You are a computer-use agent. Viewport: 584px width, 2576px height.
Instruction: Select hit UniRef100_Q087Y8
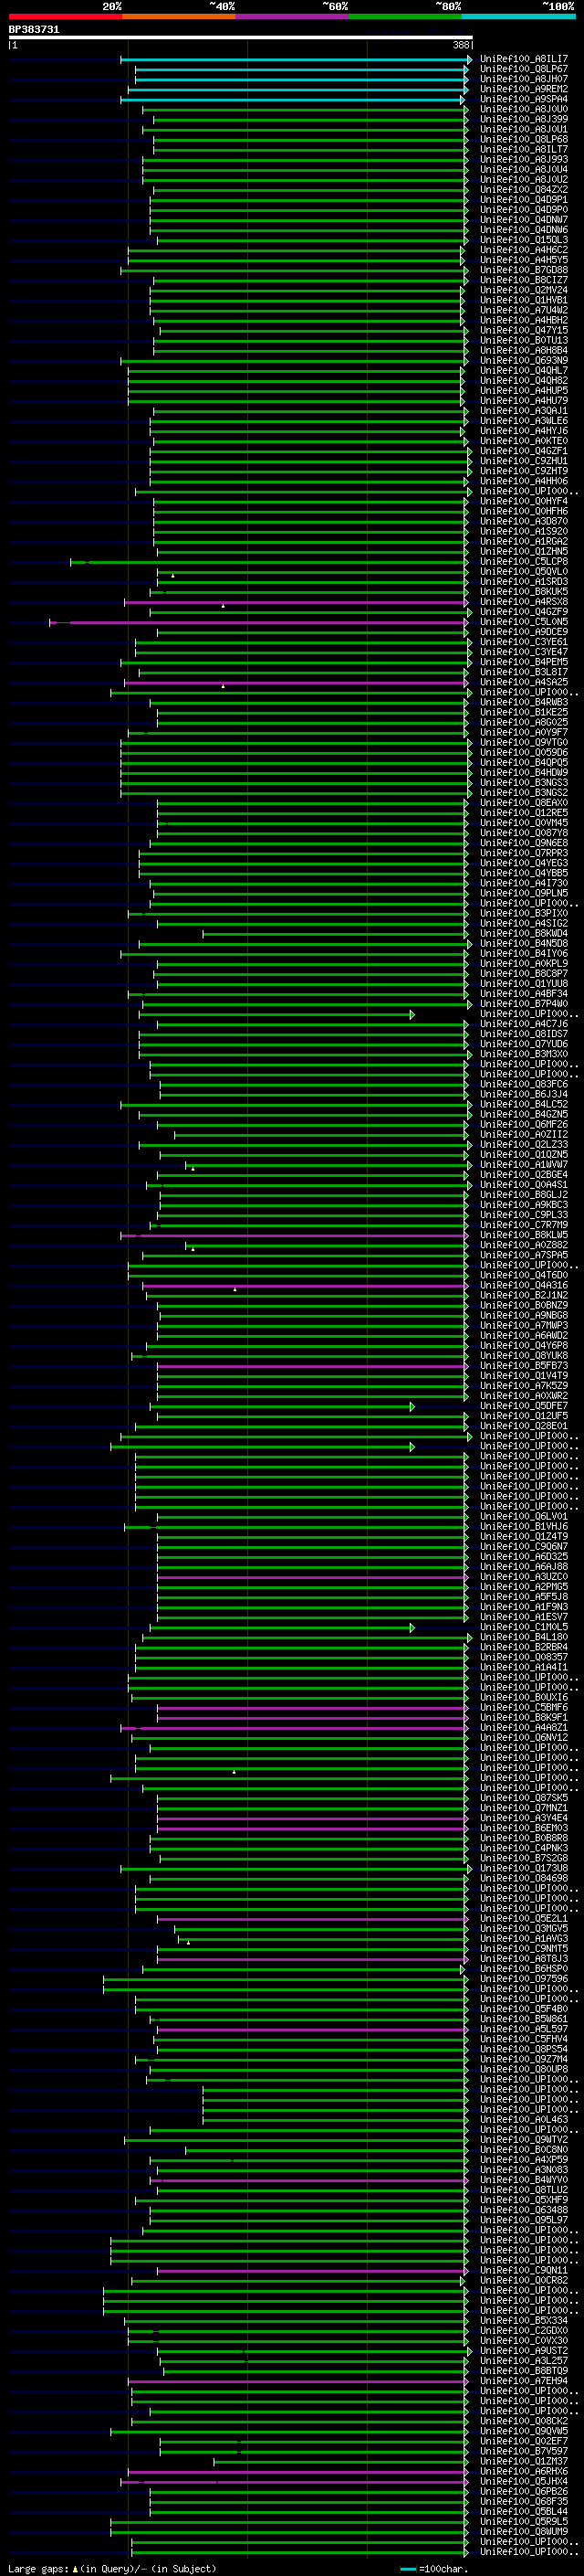524,833
